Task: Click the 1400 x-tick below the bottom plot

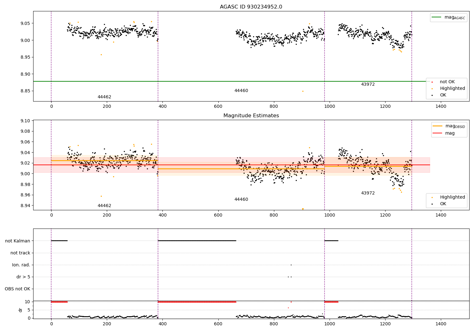Action: tap(441, 324)
